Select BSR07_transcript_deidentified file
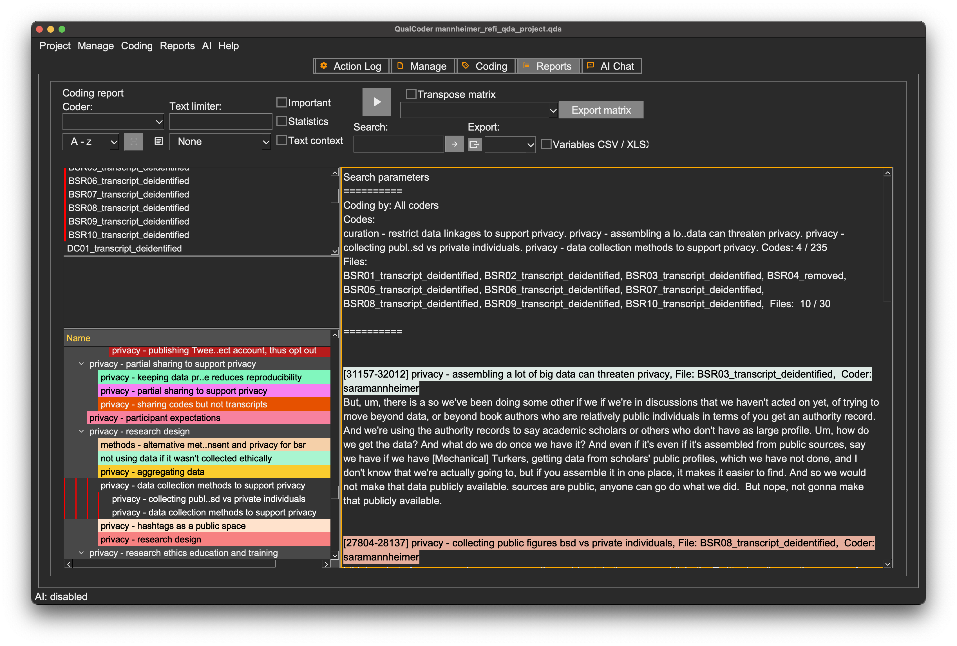 click(x=128, y=194)
